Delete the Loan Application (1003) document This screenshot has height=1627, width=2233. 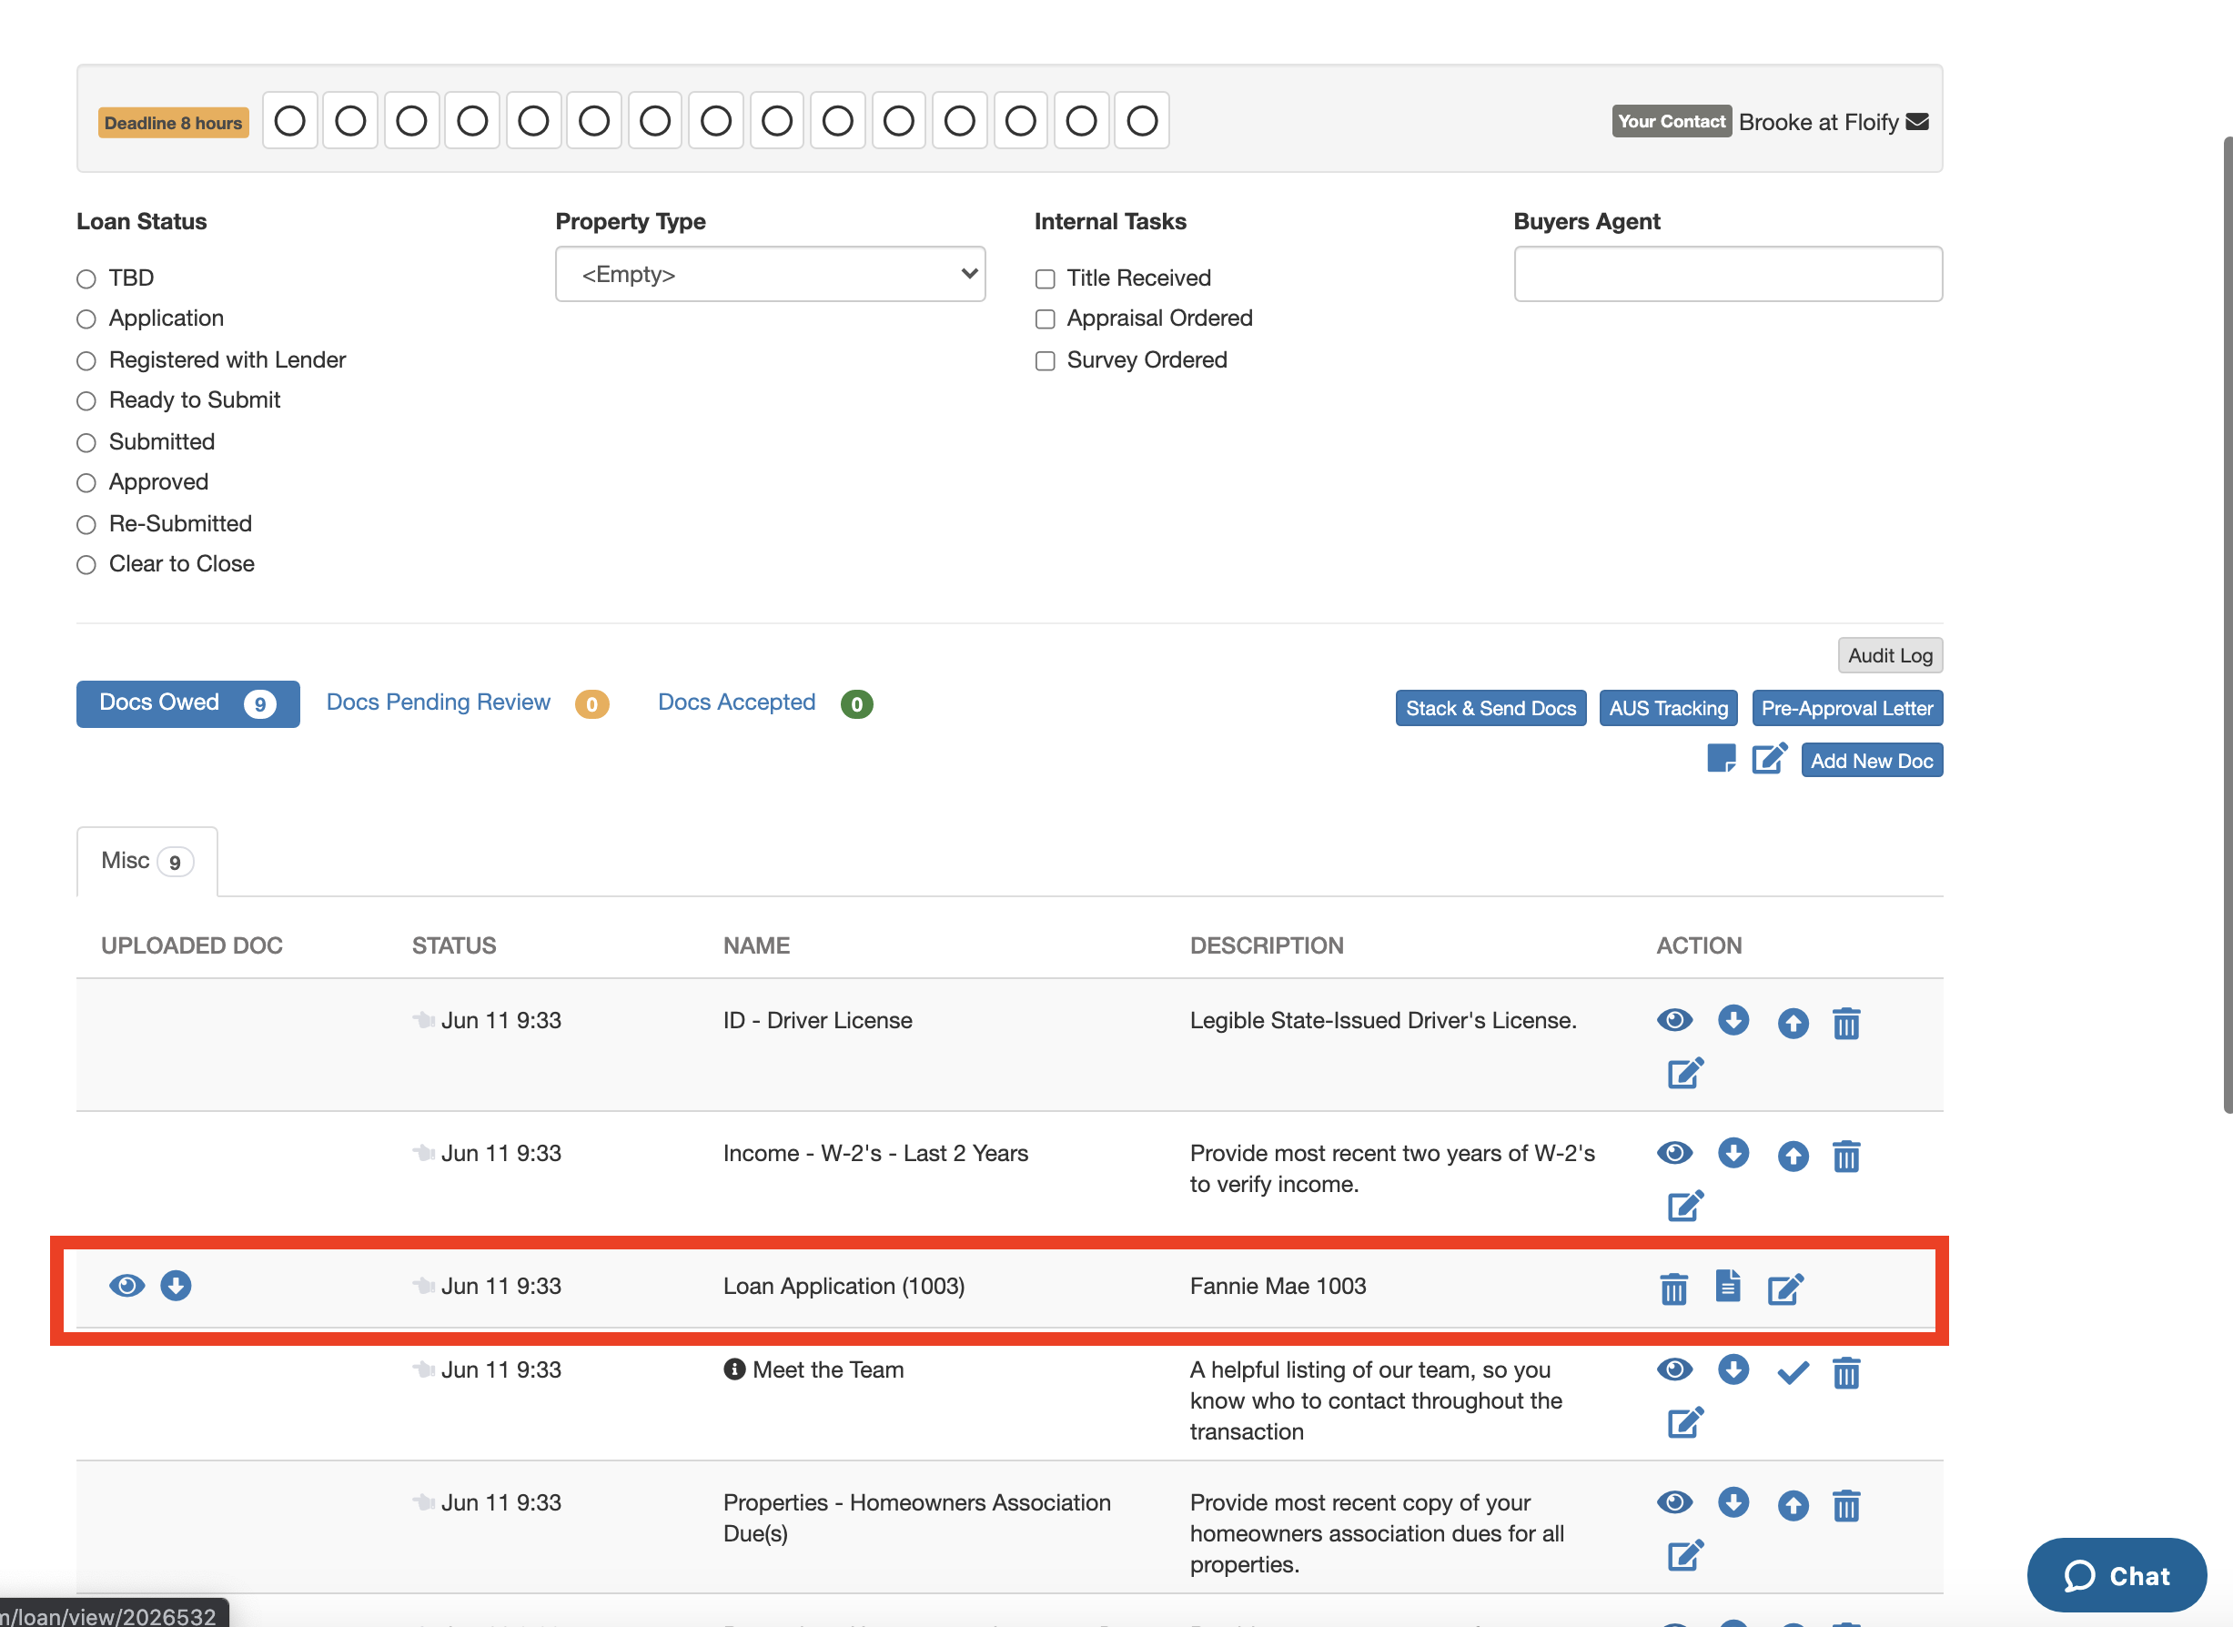click(1672, 1288)
